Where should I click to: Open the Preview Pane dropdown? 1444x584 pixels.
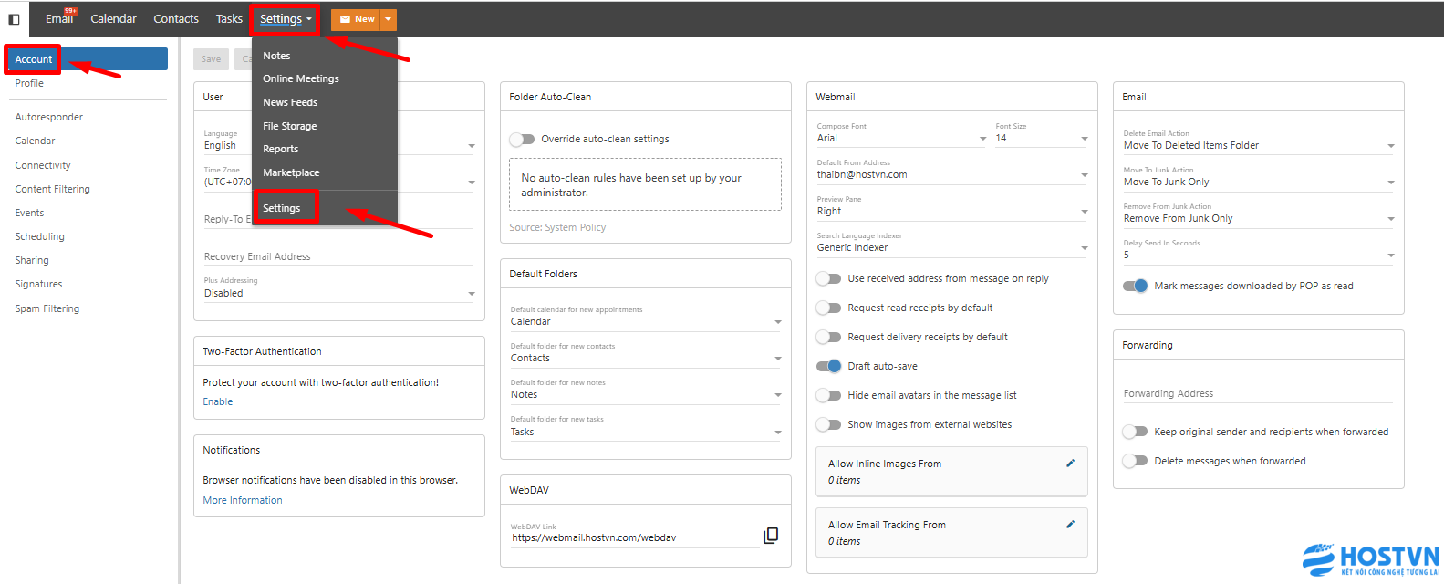(951, 212)
